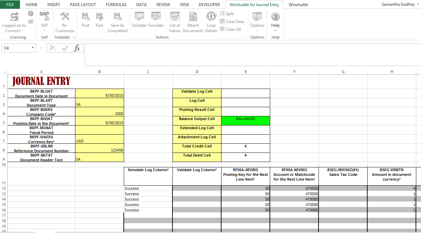
Task: Click the Document Date value in row 2
Action: click(x=99, y=93)
